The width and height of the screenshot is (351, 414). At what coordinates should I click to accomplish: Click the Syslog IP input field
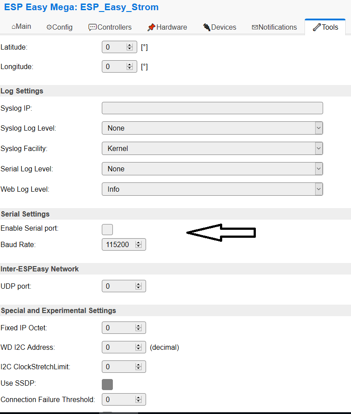pyautogui.click(x=212, y=108)
